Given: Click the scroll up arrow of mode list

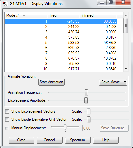Looking at the screenshot, I should pos(126,15).
